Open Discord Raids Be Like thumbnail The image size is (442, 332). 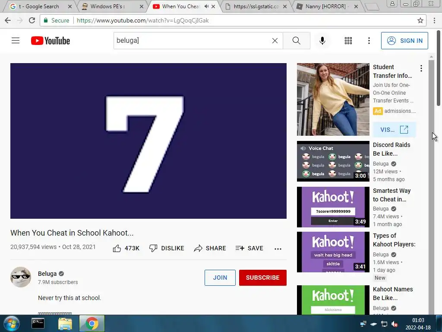tap(333, 161)
